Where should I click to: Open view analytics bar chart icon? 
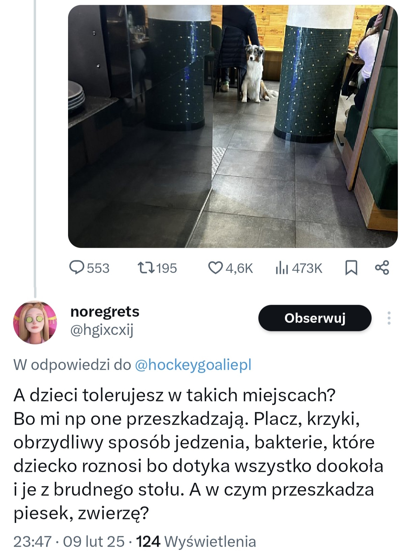[x=282, y=268]
